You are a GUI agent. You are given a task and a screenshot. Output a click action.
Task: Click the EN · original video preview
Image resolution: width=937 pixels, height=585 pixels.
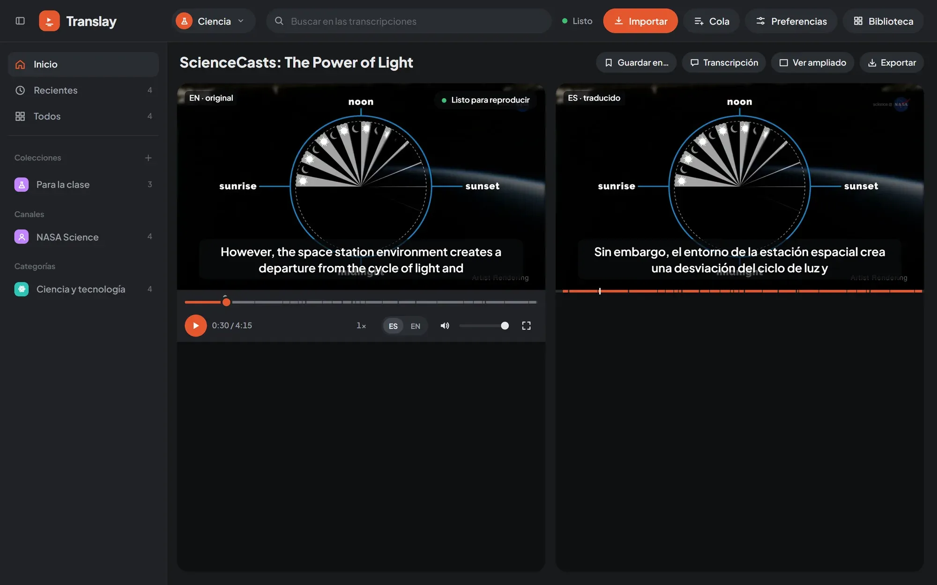(361, 187)
